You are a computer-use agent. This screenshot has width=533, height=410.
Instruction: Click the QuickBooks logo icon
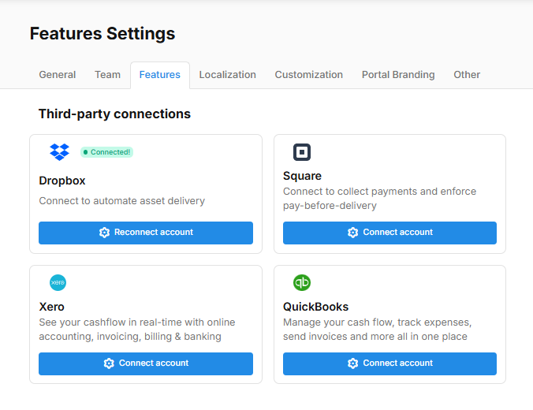tap(302, 282)
